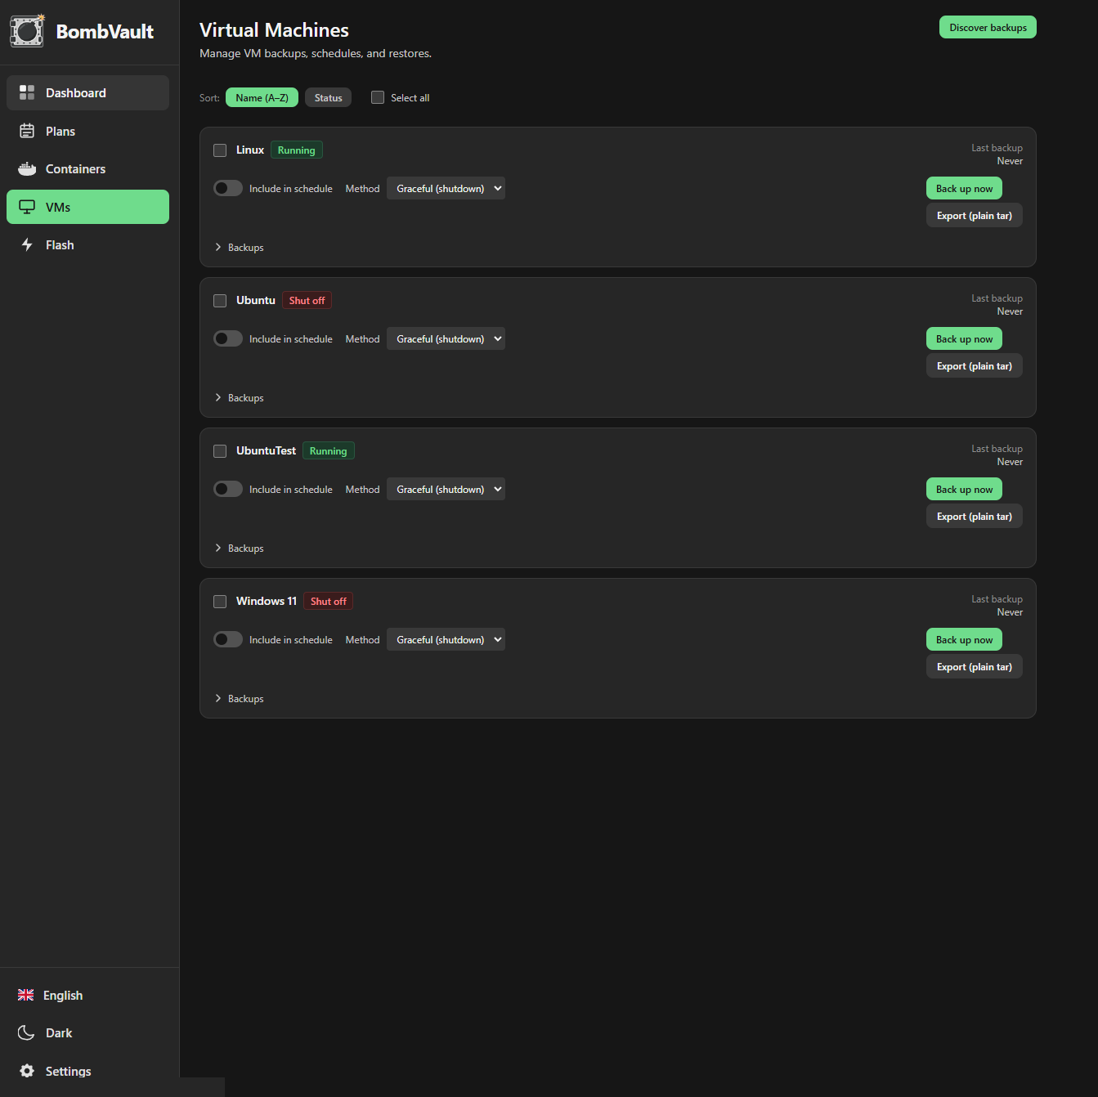
Task: Open Settings from sidebar
Action: [x=87, y=1071]
